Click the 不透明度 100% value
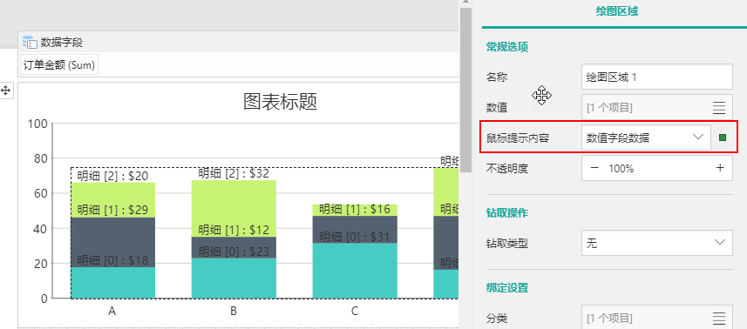The width and height of the screenshot is (747, 329). coord(621,169)
